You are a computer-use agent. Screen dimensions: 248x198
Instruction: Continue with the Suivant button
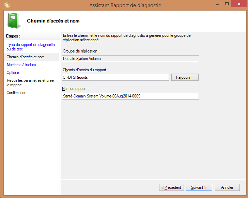199,187
